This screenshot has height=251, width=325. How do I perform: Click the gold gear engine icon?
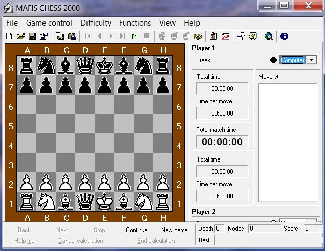coord(198,36)
